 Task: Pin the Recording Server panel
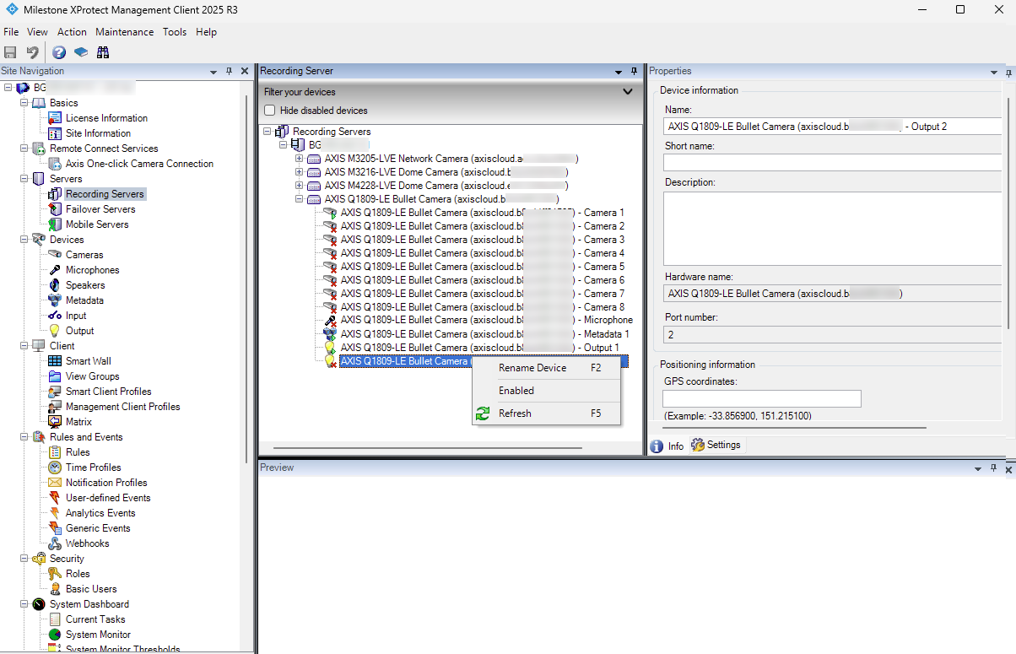point(634,72)
